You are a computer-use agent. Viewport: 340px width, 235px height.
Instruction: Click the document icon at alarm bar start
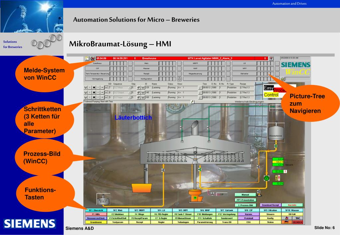87,58
